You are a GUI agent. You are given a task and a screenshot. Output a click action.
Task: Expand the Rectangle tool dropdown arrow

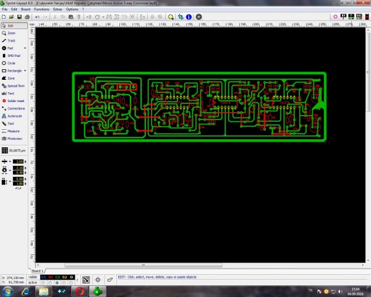[x=25, y=71]
